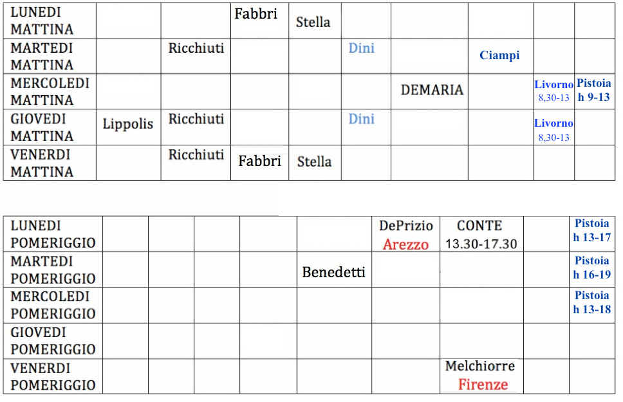Viewport: 623px width, 402px height.
Task: Click the Pistoia h 9-13 cell
Action: [593, 91]
